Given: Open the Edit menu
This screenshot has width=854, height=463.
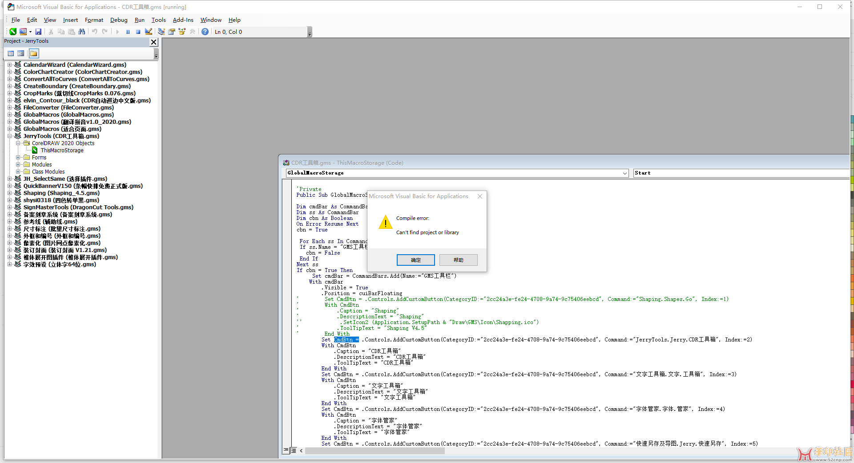Looking at the screenshot, I should pos(32,20).
